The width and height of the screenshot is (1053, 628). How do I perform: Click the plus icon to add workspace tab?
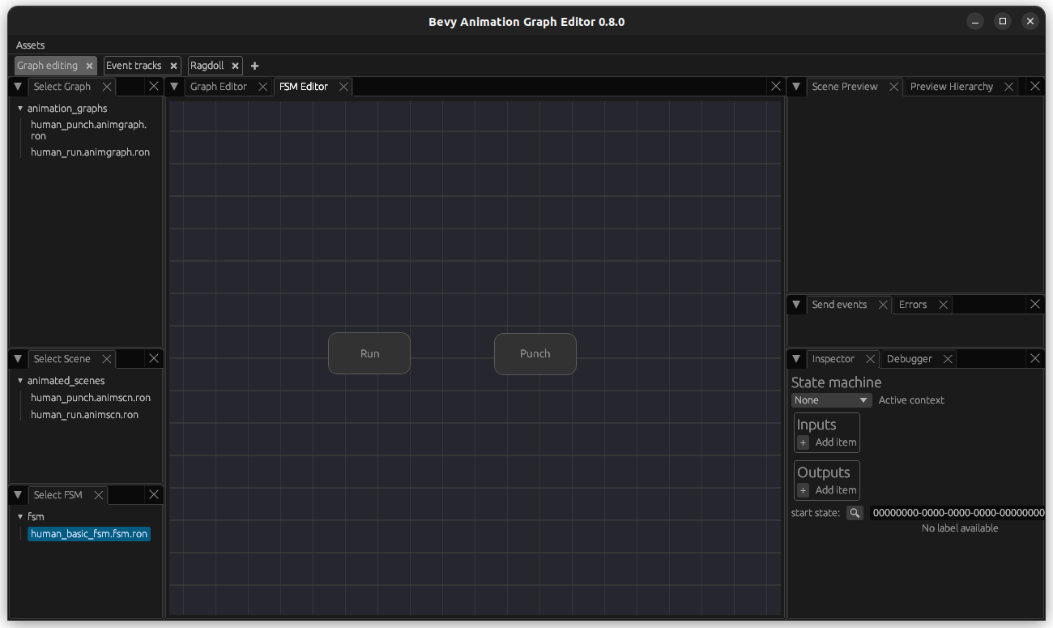click(254, 66)
